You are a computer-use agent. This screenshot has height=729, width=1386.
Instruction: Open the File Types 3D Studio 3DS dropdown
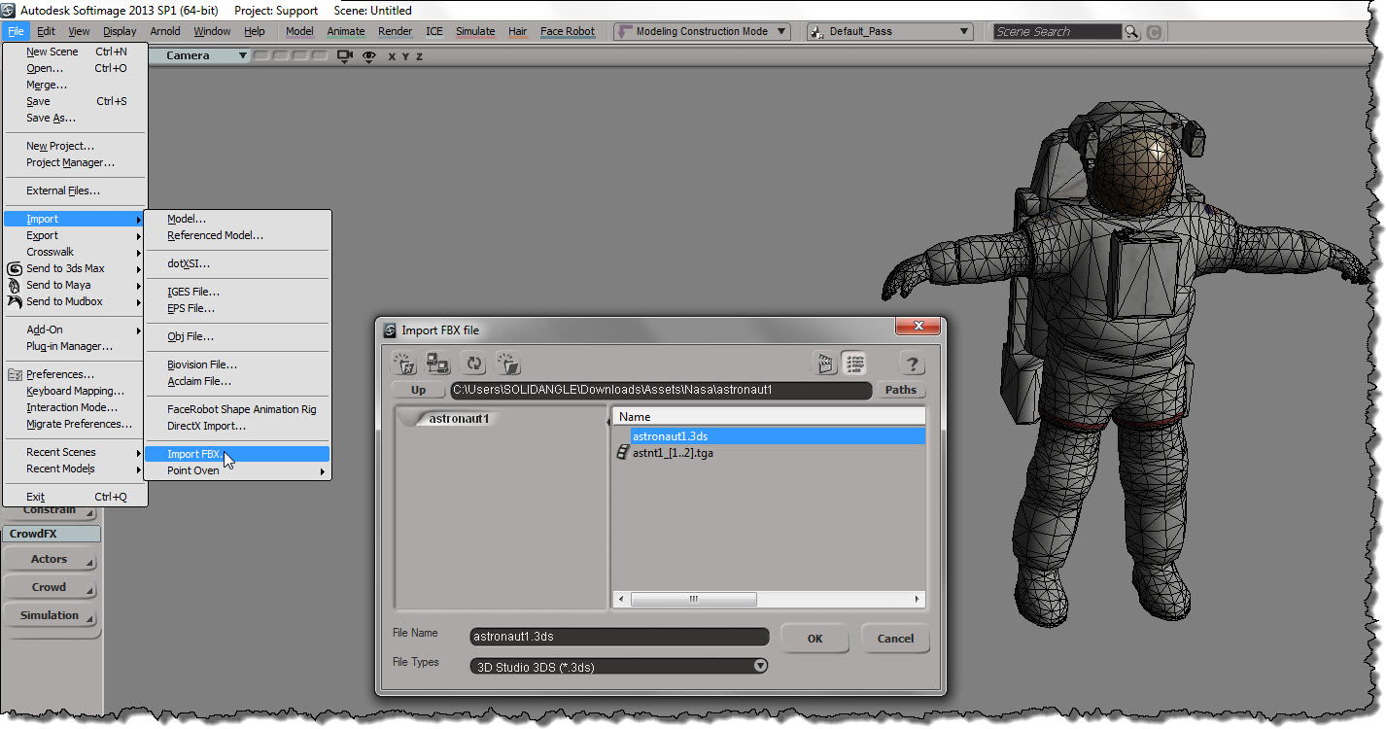(x=619, y=667)
